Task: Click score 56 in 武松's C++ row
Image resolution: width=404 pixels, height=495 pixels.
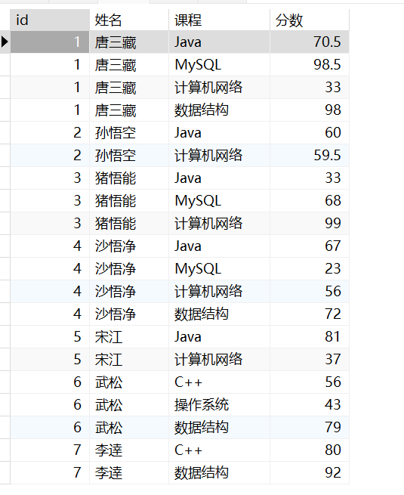Action: 310,382
